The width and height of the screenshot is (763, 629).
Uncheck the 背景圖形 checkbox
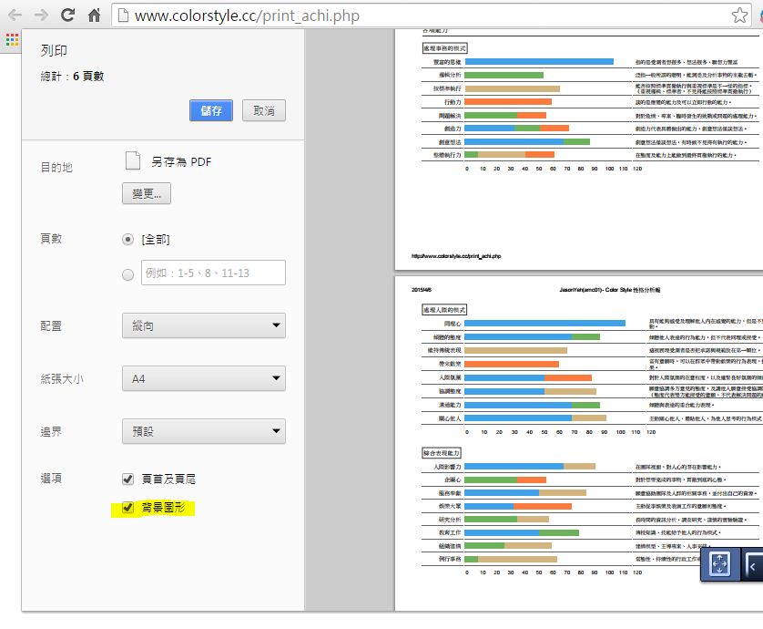(128, 508)
